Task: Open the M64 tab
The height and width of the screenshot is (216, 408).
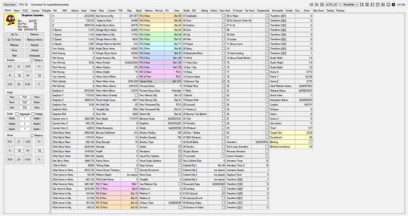Action: click(x=65, y=11)
